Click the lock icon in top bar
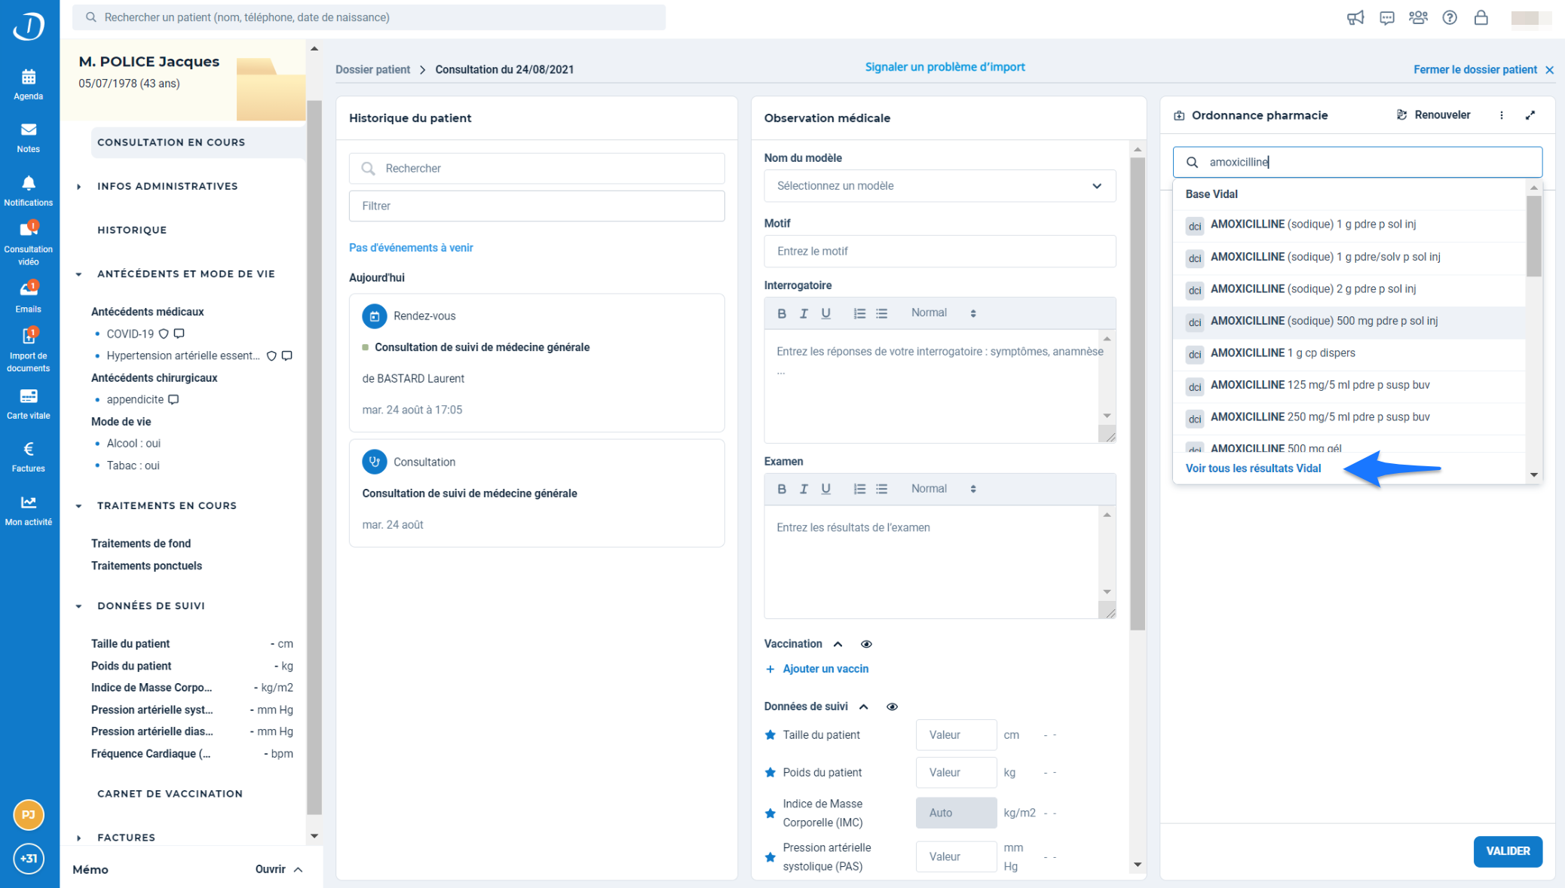1565x888 pixels. pyautogui.click(x=1481, y=17)
